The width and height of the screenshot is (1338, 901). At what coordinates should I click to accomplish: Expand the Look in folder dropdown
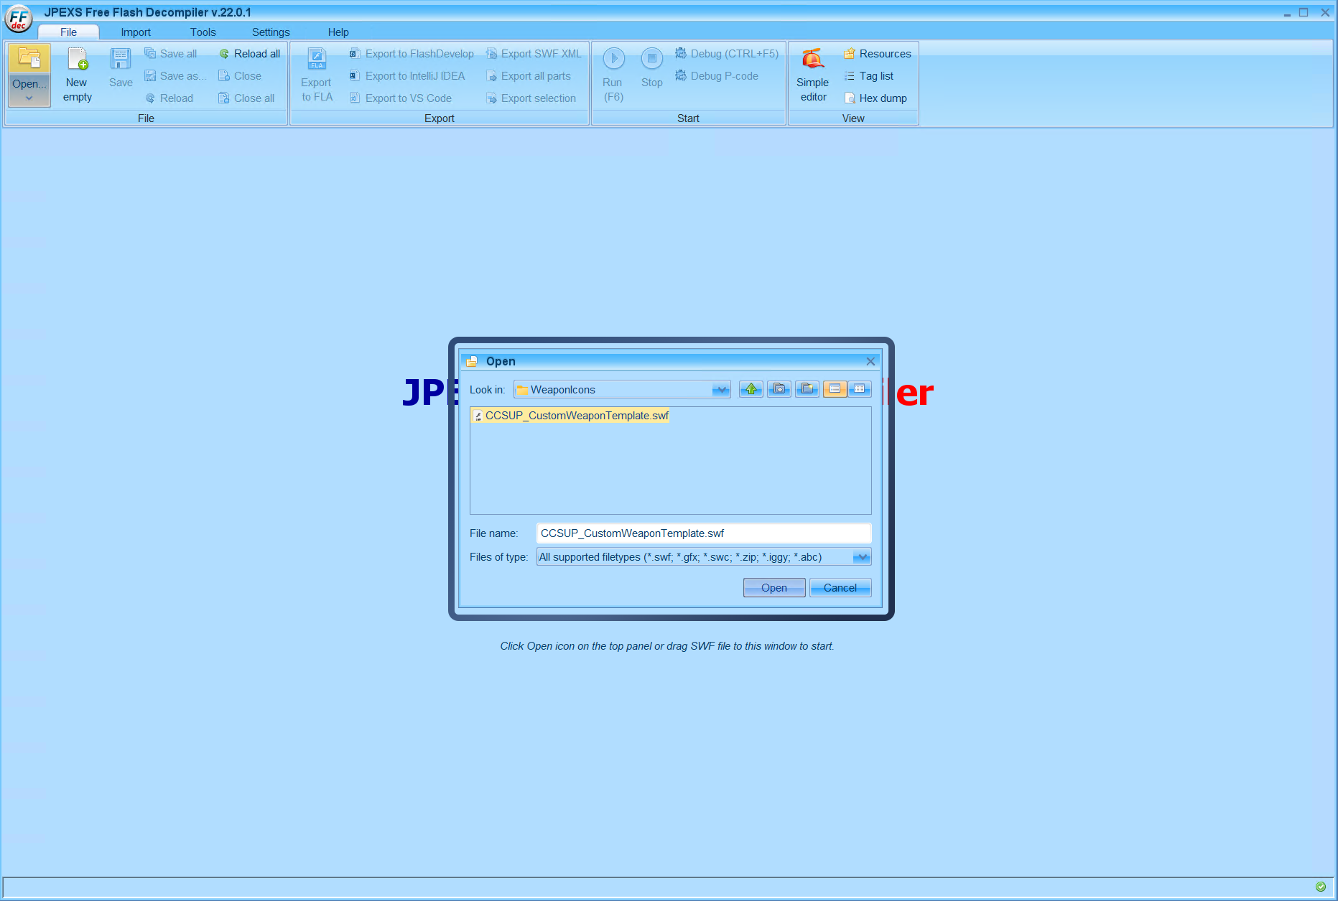click(720, 389)
